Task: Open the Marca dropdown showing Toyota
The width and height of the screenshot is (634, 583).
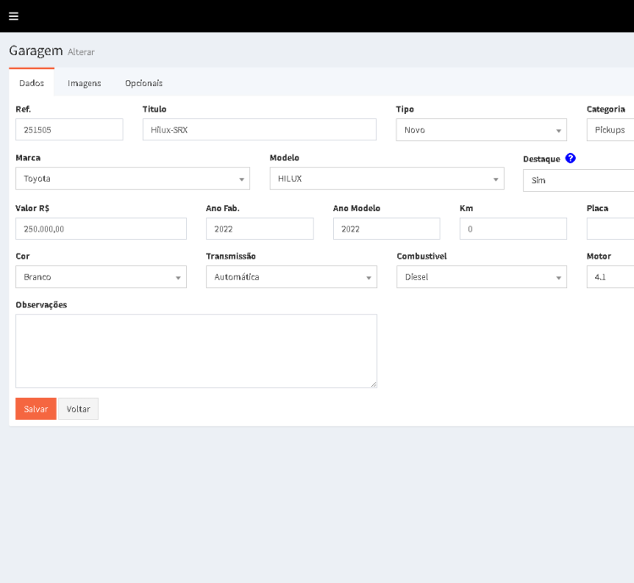Action: [x=133, y=178]
